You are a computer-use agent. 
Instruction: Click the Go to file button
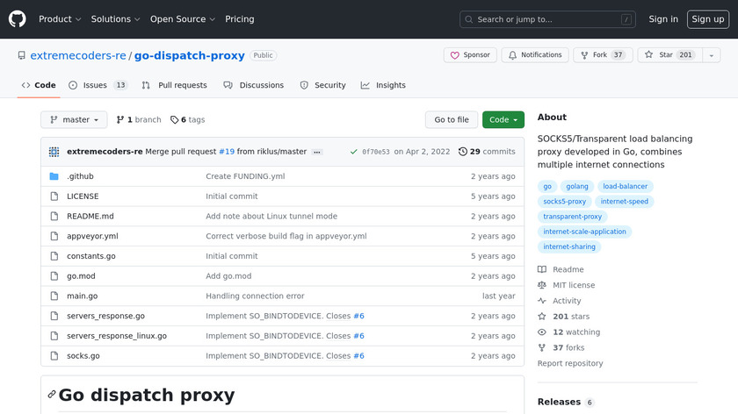tap(452, 120)
